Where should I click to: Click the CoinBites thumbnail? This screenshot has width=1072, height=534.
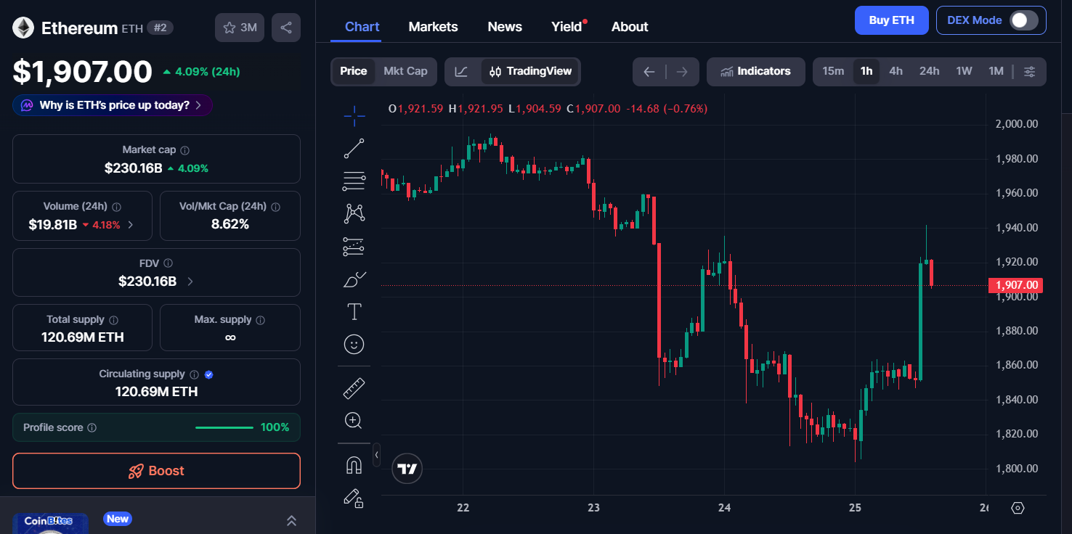[50, 524]
